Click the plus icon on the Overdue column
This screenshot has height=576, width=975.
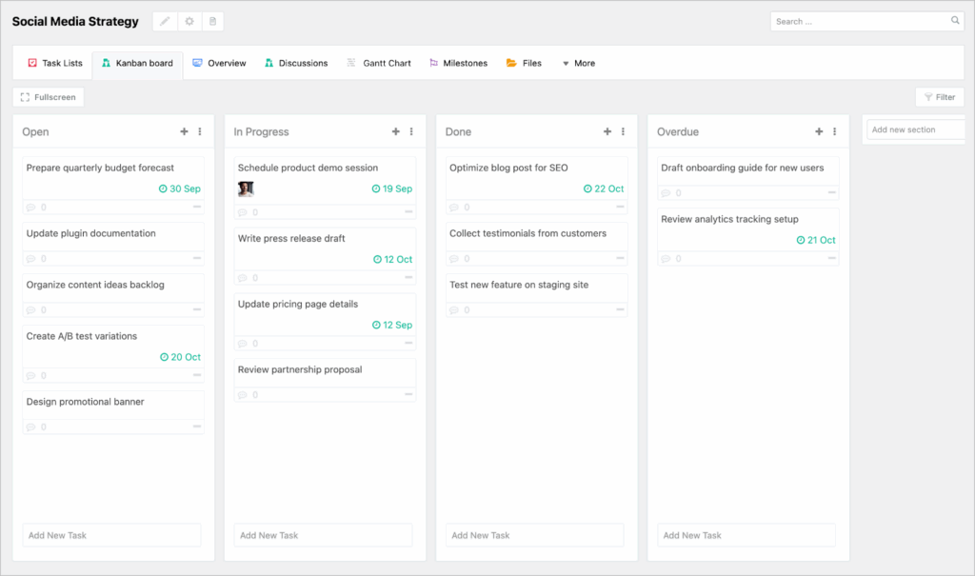click(819, 131)
